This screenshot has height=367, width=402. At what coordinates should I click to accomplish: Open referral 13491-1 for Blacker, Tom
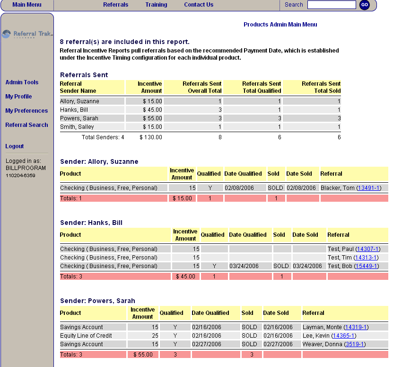tap(368, 188)
